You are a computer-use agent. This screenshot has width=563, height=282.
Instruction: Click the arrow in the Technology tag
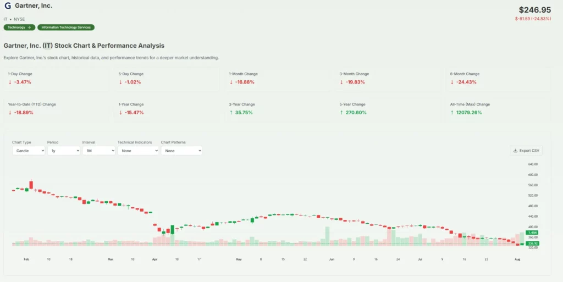(x=29, y=27)
